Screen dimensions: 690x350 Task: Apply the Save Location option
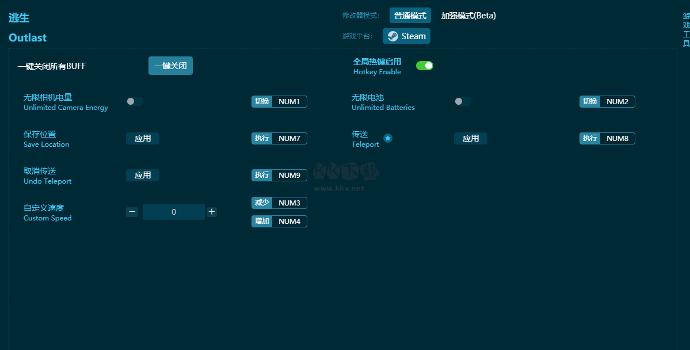click(x=143, y=138)
